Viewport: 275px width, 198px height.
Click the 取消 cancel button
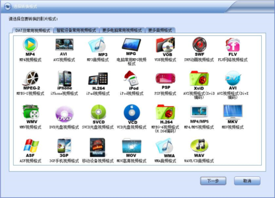[x=247, y=181]
